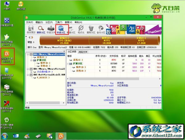185x140 pixels.
Task: Open the DG分区工具 (Alt+D) desktop icon
Action: pyautogui.click(x=7, y=57)
